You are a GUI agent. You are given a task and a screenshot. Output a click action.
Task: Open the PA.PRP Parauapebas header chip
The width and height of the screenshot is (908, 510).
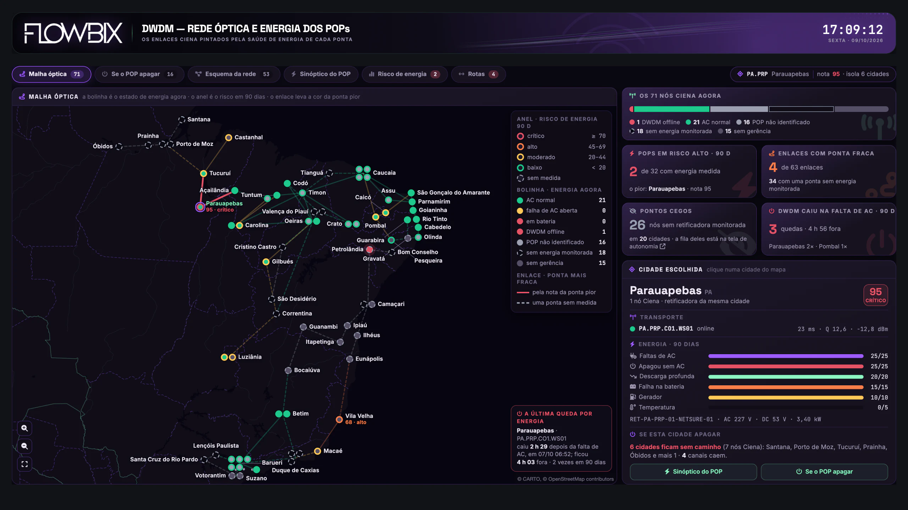click(x=813, y=74)
